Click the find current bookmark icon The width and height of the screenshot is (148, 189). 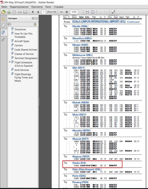[x=35, y=24]
